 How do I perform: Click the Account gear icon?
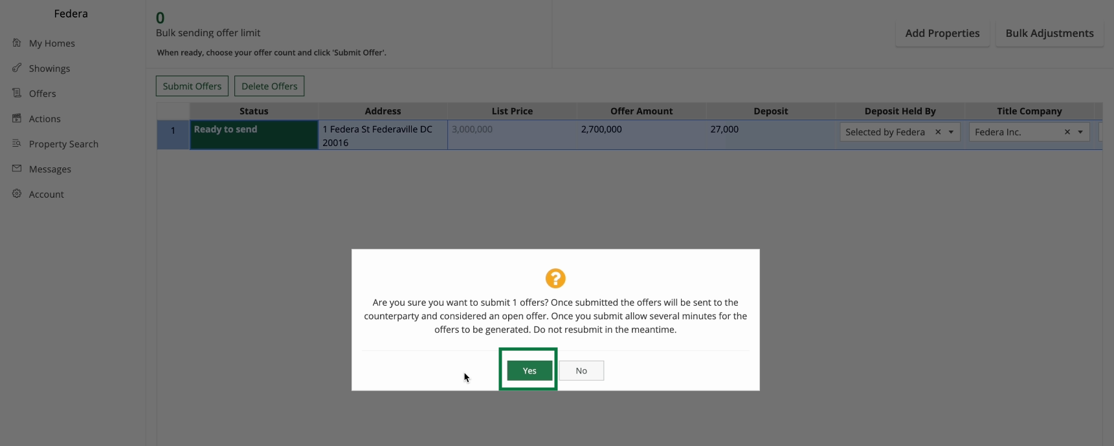(17, 194)
